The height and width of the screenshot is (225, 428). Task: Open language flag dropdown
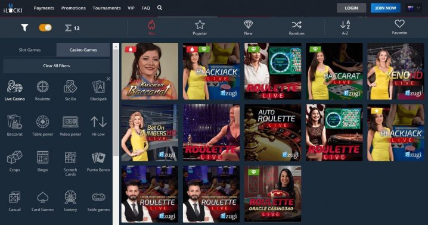pyautogui.click(x=414, y=8)
